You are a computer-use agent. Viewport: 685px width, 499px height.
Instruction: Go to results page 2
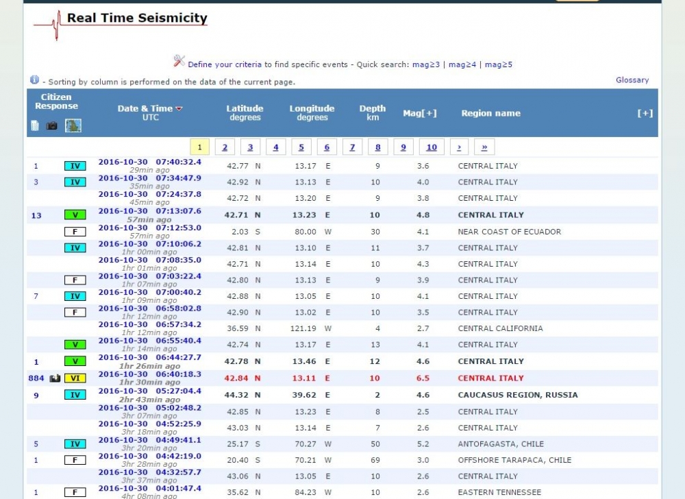pos(225,147)
